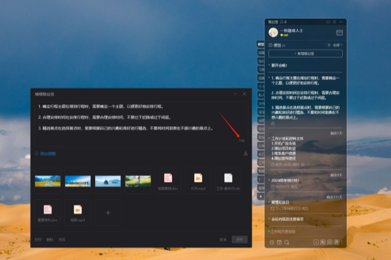Screen dimensions: 391x260
Task: Click the add note plus icon at bottom right
Action: point(315,242)
